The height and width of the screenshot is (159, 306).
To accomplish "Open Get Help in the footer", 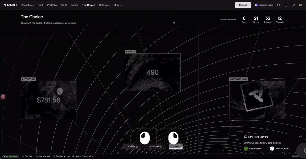I will tap(27, 156).
